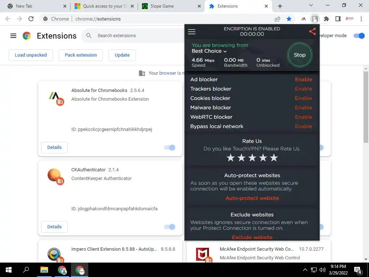Open Details for CKAuthenticator
This screenshot has height=277, width=369.
click(54, 227)
